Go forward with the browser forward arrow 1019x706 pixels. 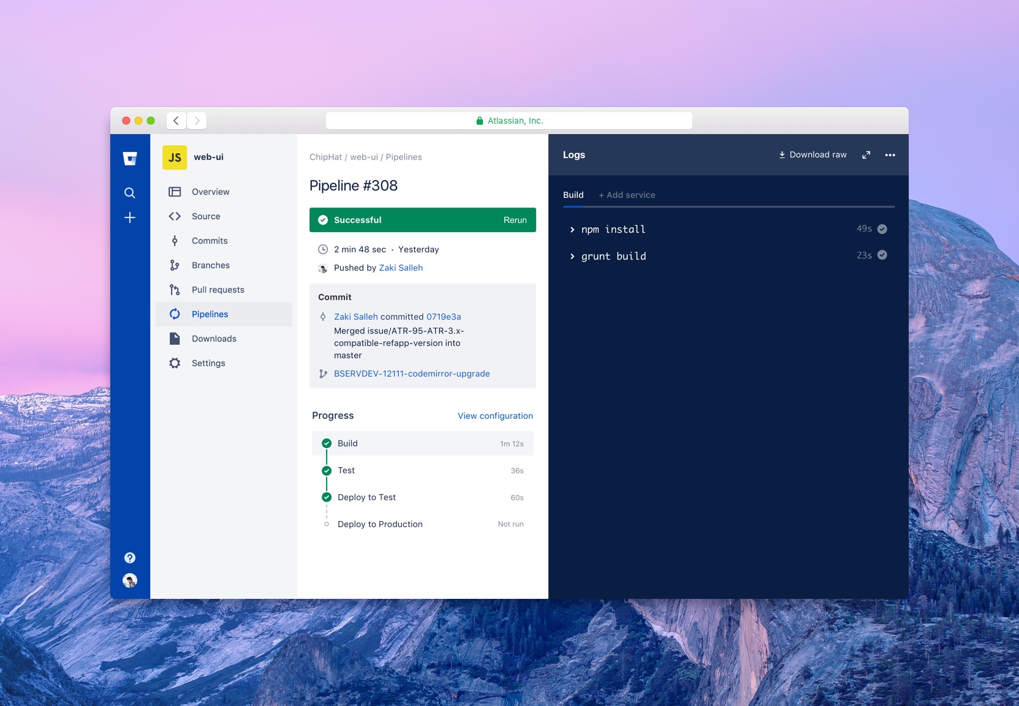pyautogui.click(x=197, y=121)
